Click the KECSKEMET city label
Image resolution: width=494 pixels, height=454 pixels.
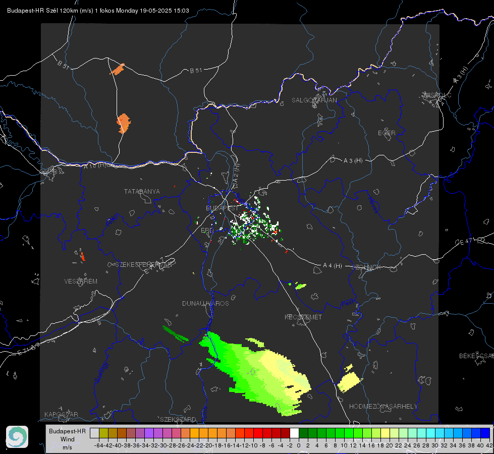tap(303, 317)
